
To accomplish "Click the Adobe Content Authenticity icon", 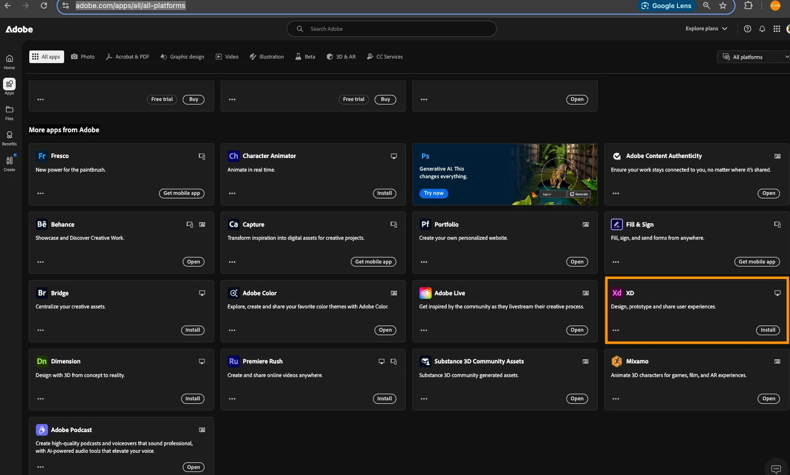I will [x=617, y=156].
